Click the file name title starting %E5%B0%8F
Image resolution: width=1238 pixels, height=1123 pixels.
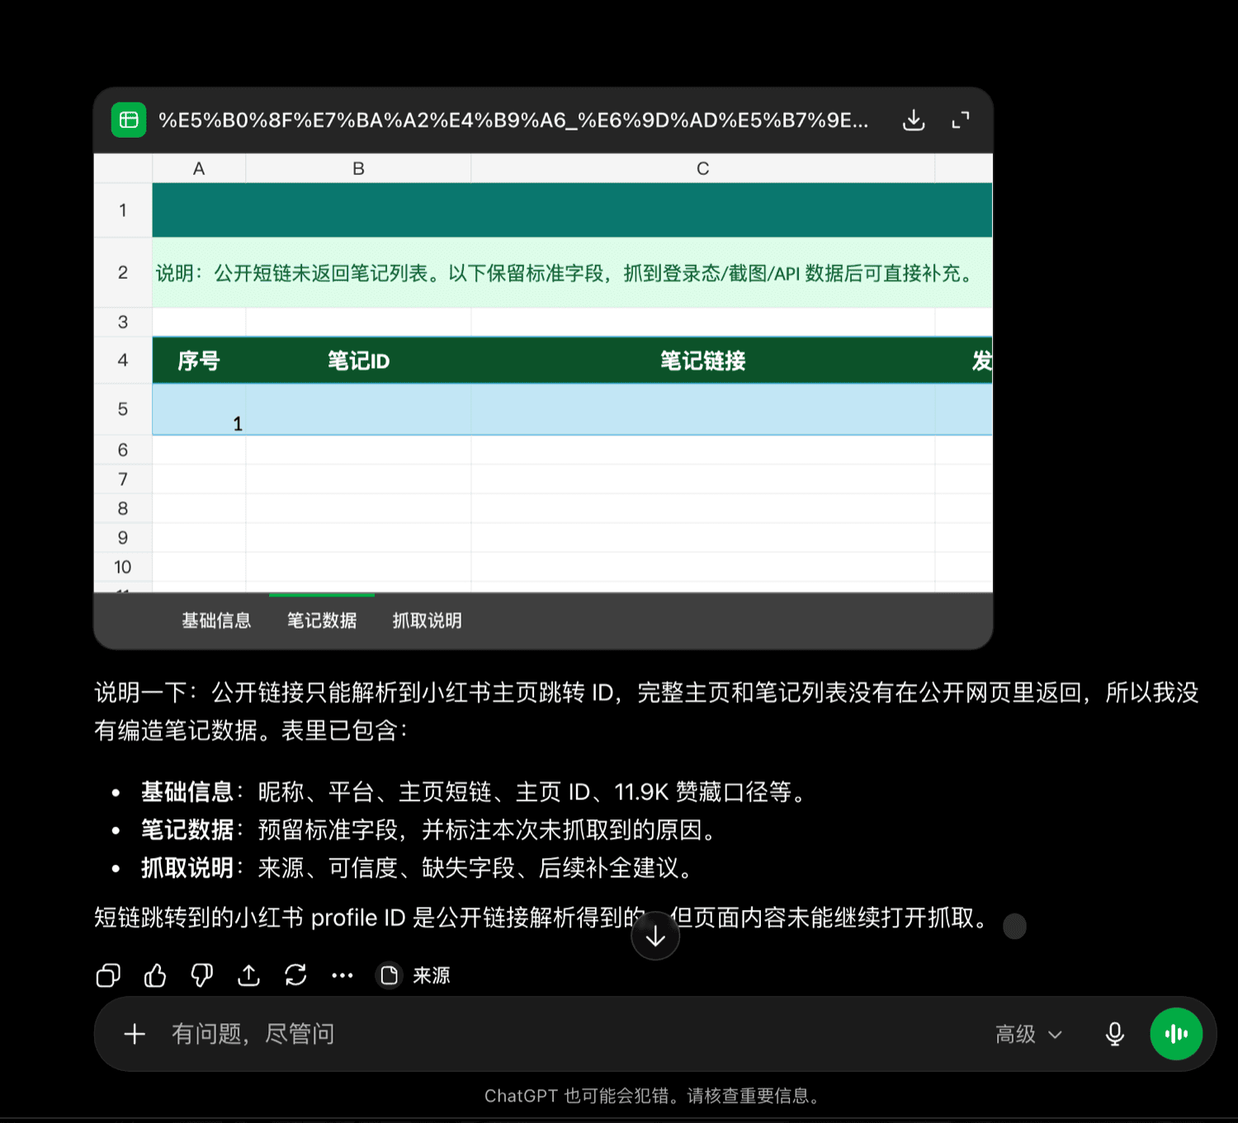click(x=513, y=120)
